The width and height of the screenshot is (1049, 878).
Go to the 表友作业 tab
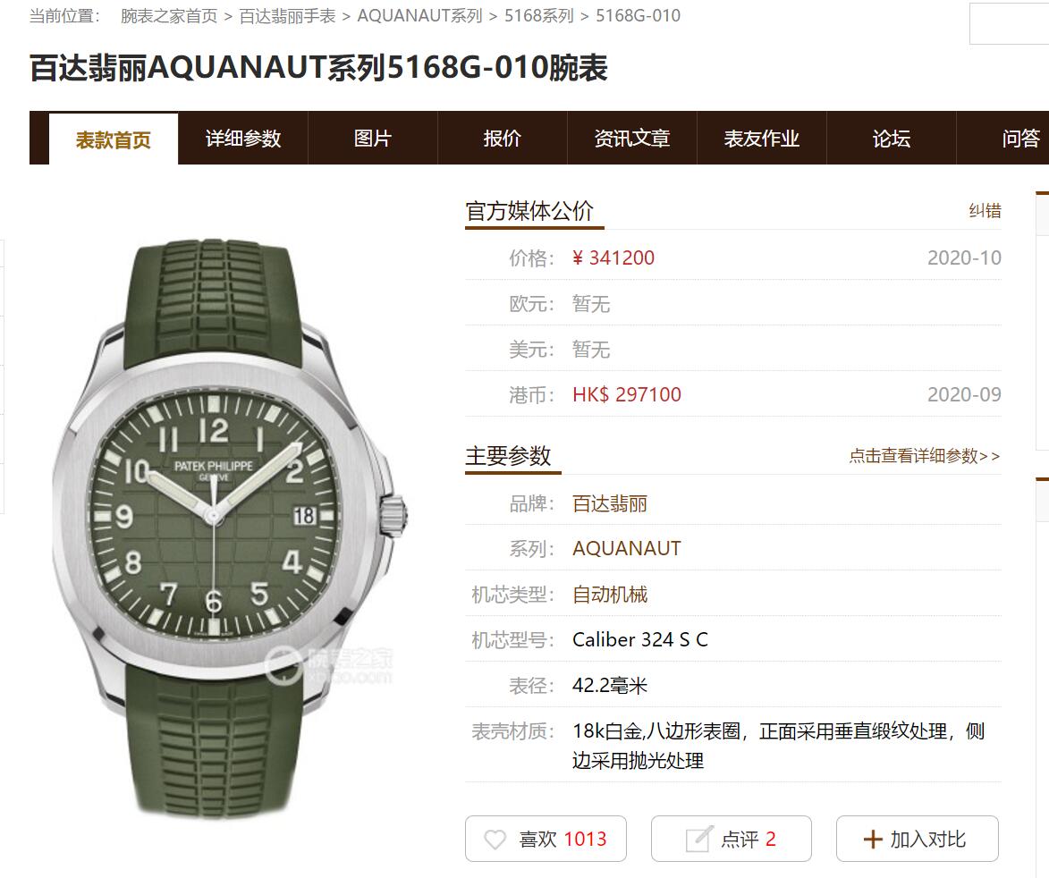click(762, 139)
